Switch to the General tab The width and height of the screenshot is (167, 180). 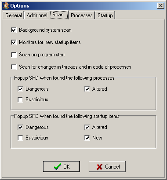click(13, 15)
